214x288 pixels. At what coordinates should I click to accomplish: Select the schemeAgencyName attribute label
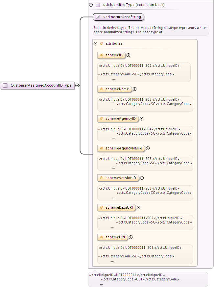pos(124,148)
